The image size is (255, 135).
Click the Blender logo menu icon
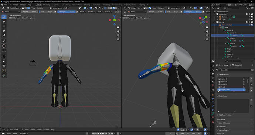(x=1, y=5)
